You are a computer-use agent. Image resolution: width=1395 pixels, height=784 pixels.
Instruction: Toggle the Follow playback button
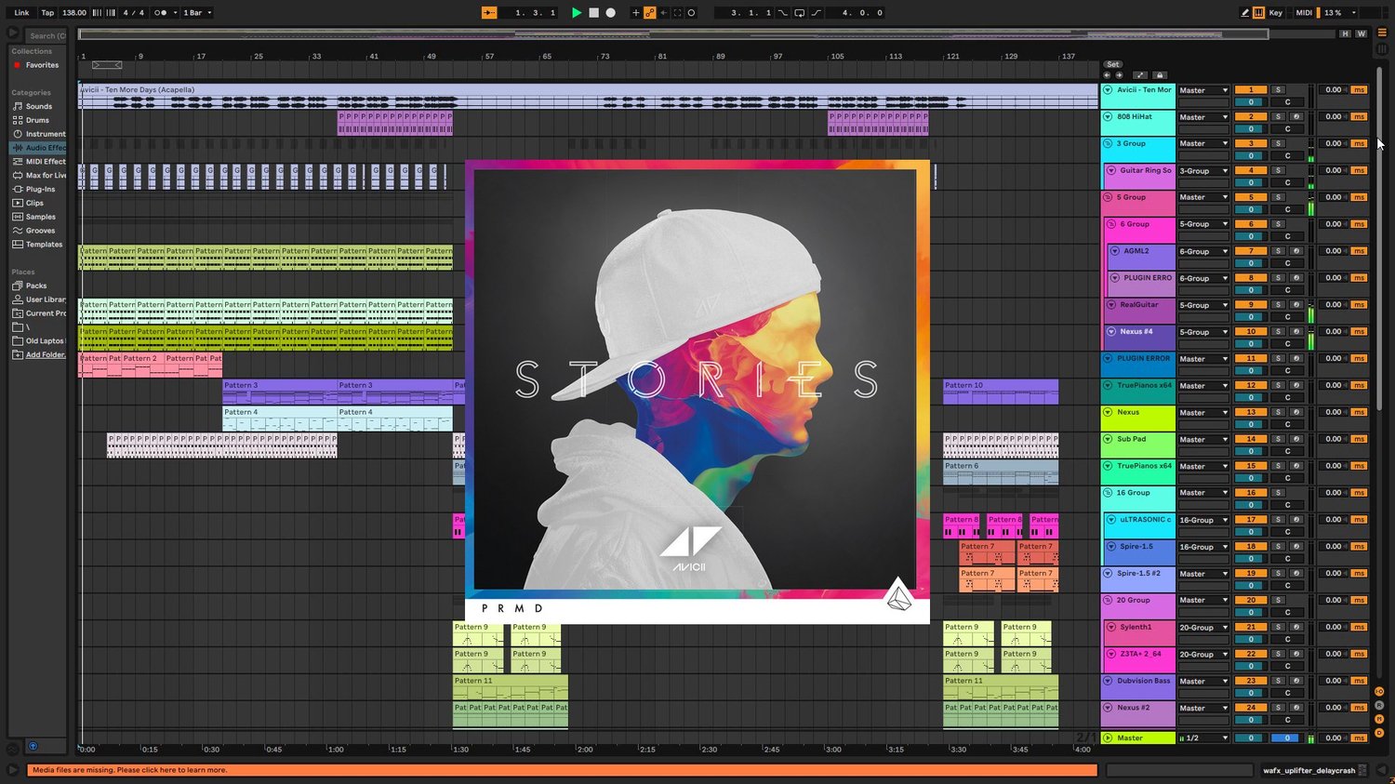(489, 13)
